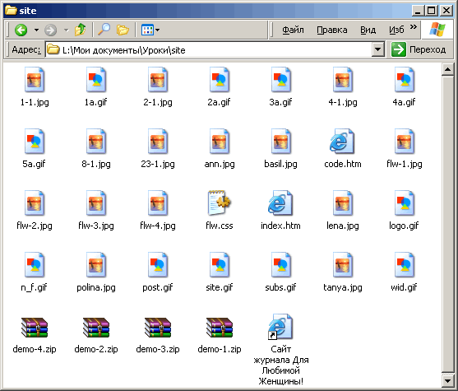
Task: Click the address path input field
Action: (209, 49)
